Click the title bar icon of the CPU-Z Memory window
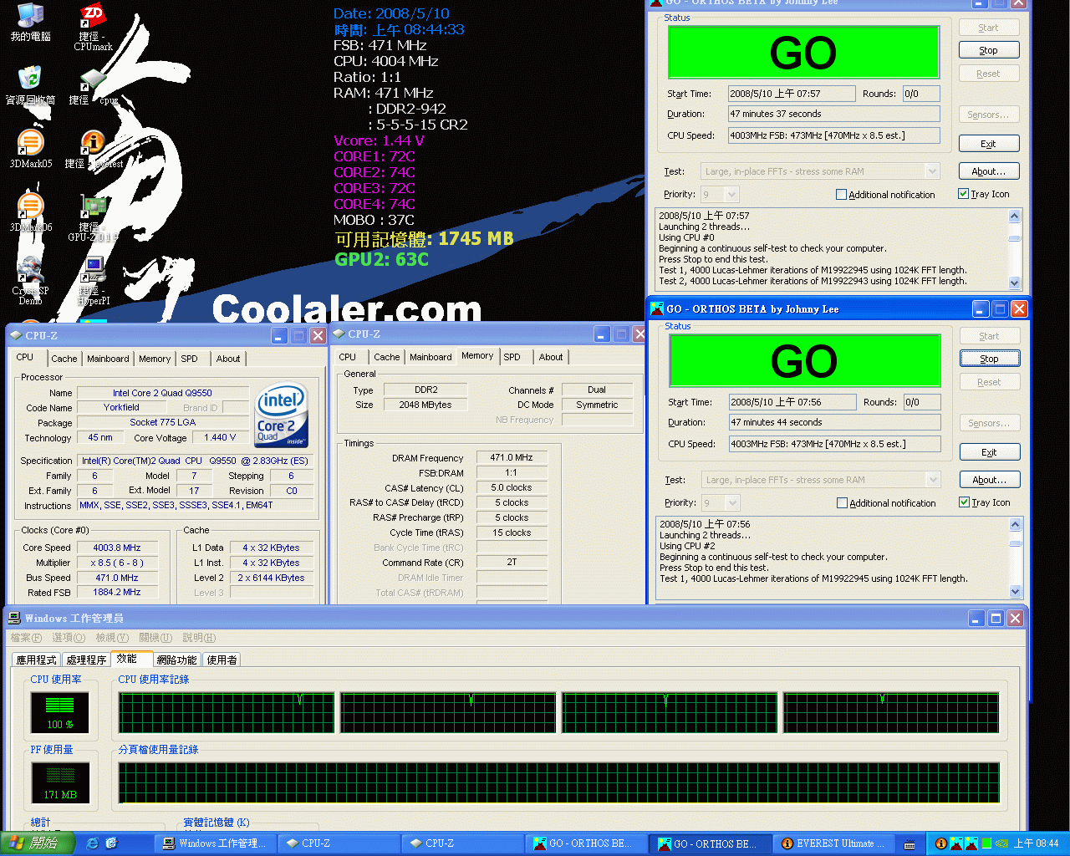 (339, 334)
